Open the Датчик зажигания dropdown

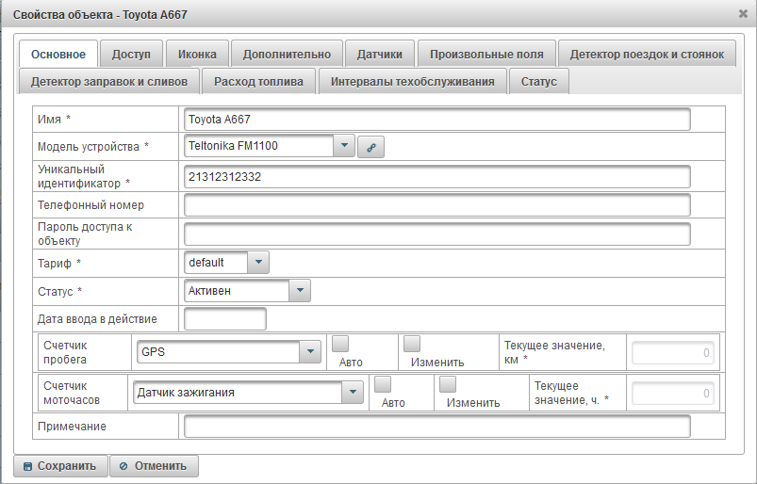353,393
